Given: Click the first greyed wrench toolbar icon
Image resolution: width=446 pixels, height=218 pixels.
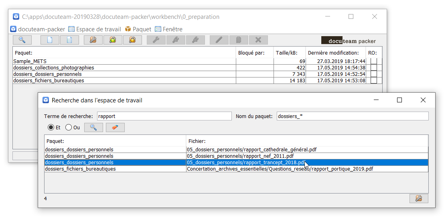Looking at the screenshot, I should (x=156, y=40).
